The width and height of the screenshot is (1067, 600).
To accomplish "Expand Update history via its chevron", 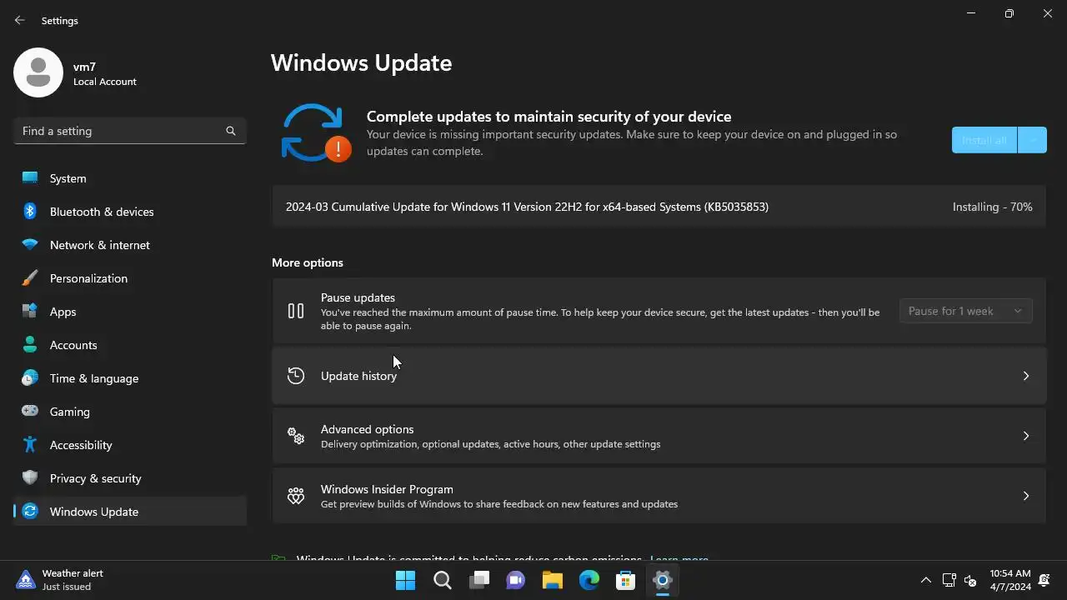I will 1026,376.
